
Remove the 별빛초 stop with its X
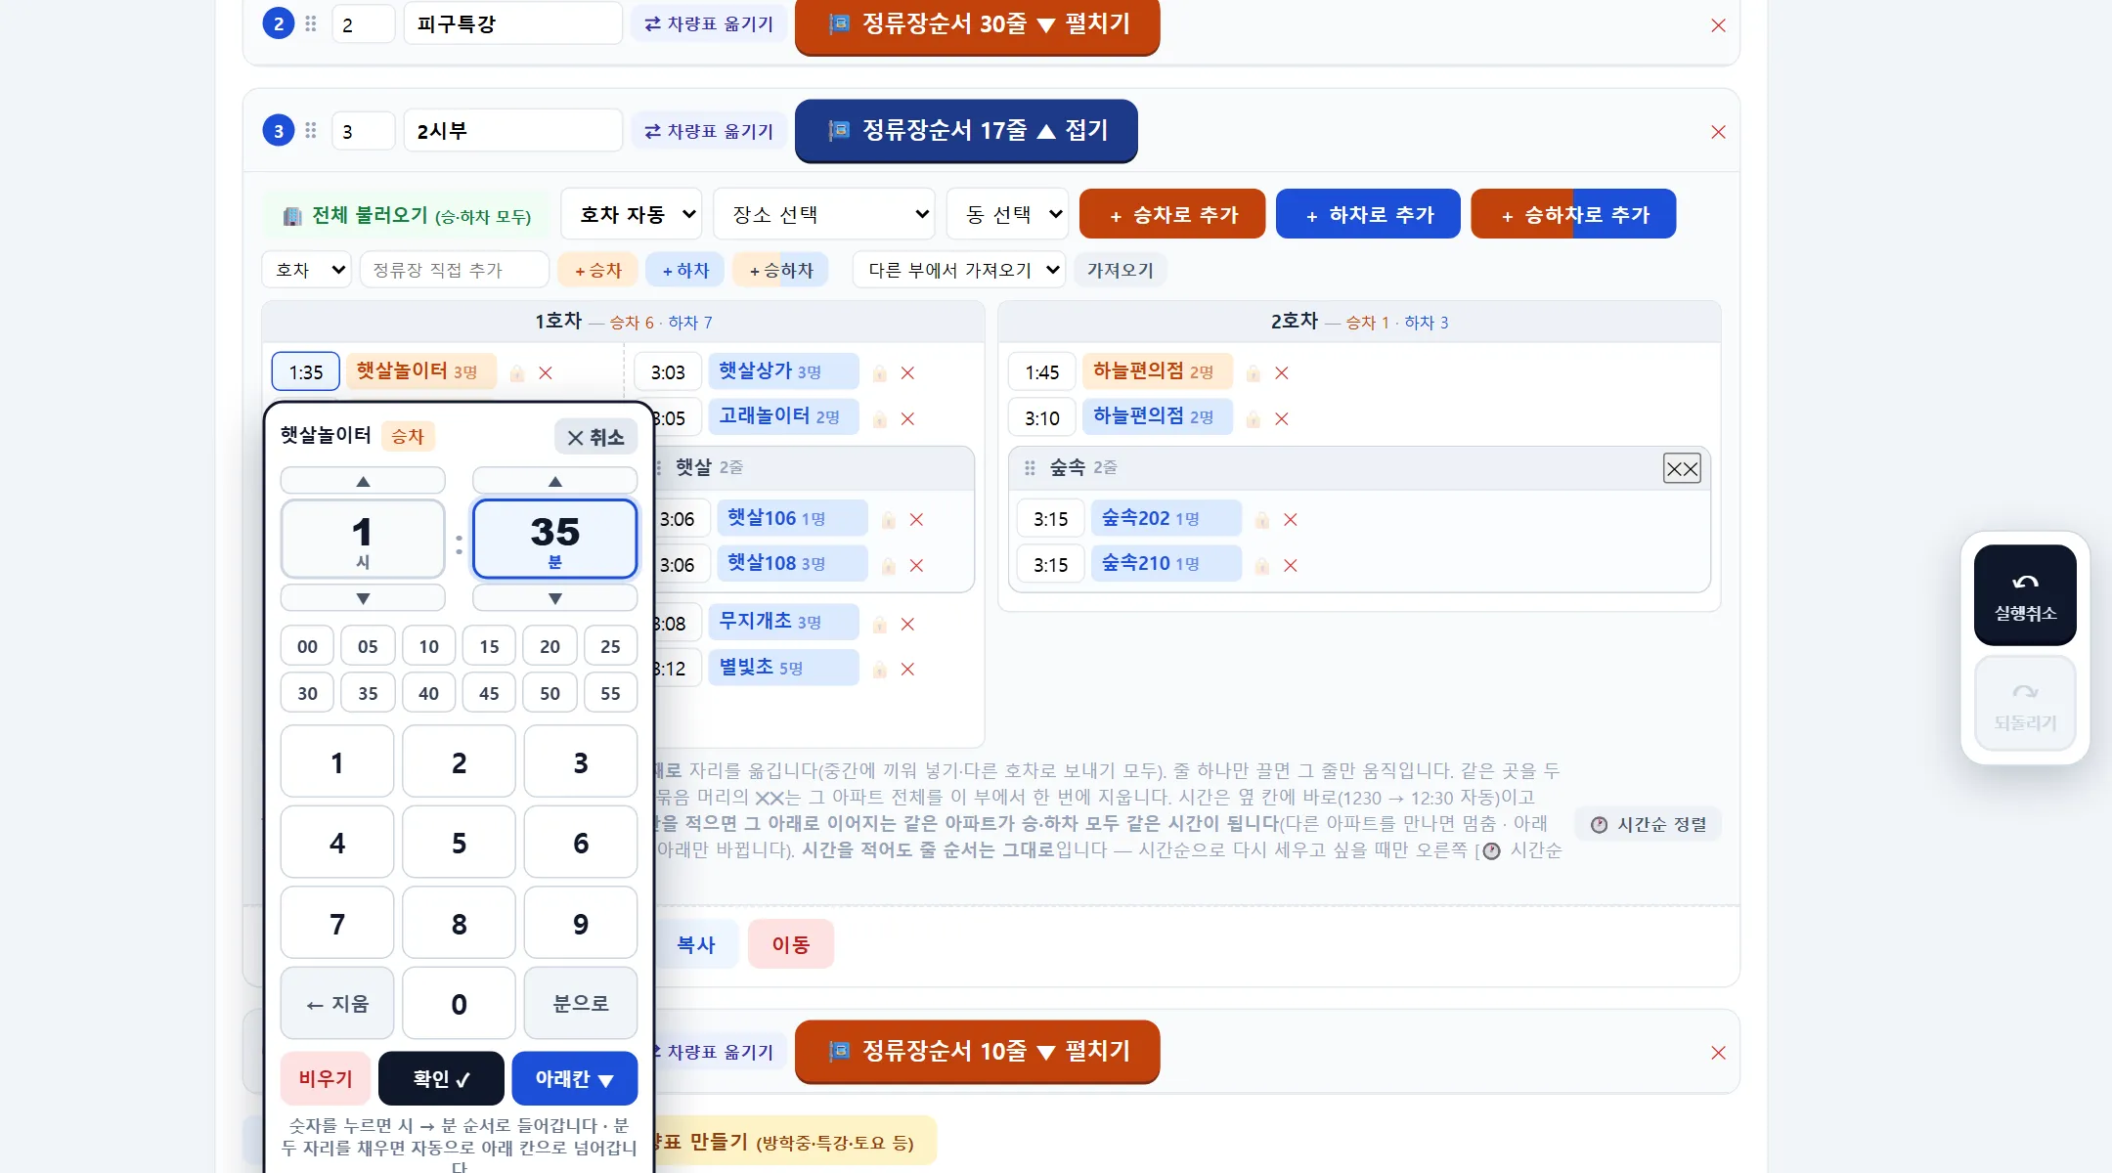(907, 669)
